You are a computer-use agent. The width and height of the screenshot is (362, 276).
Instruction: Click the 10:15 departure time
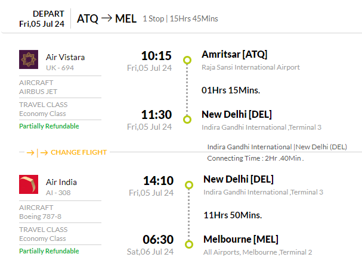(156, 56)
